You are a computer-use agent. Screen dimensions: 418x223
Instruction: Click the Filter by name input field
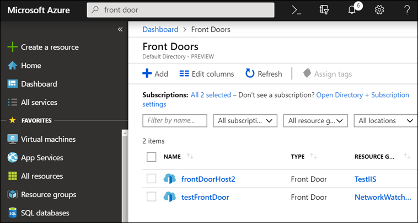(x=175, y=121)
